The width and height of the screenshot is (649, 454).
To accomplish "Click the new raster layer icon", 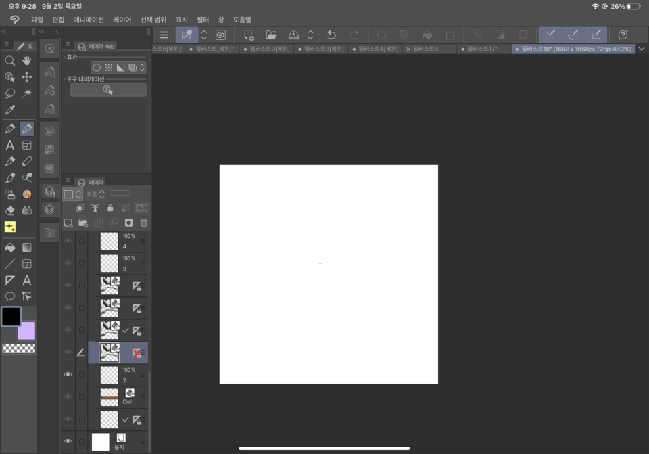I will (68, 223).
